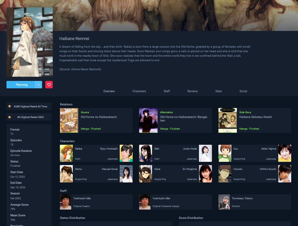Click the Relations section heading
The width and height of the screenshot is (298, 226).
(66, 104)
